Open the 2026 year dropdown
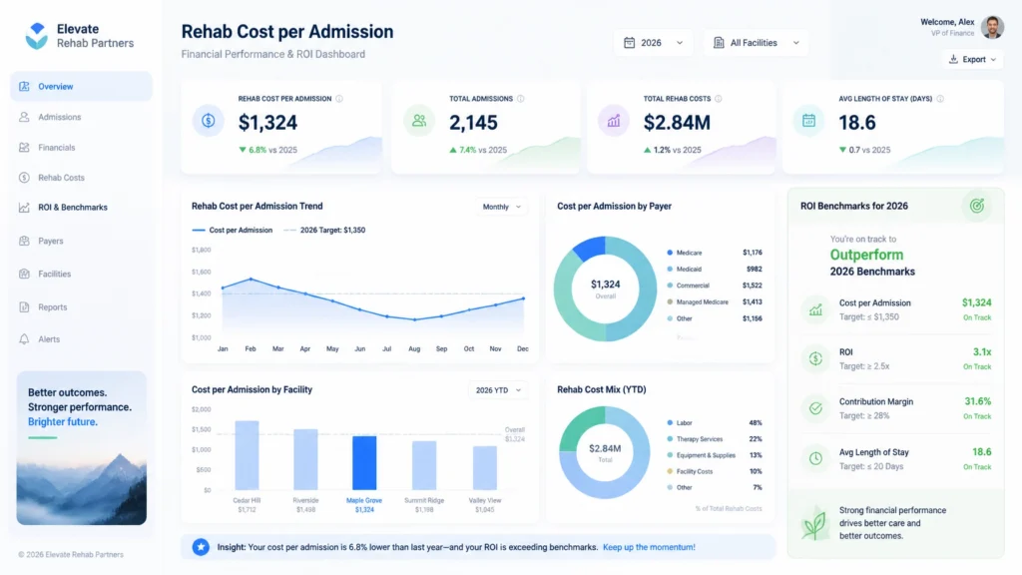This screenshot has height=575, width=1022. coord(653,42)
